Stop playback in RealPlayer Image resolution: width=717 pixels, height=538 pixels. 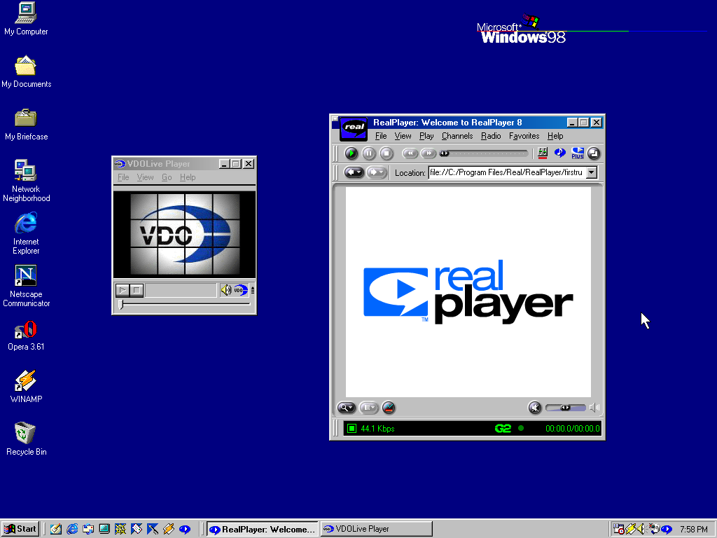(x=387, y=153)
